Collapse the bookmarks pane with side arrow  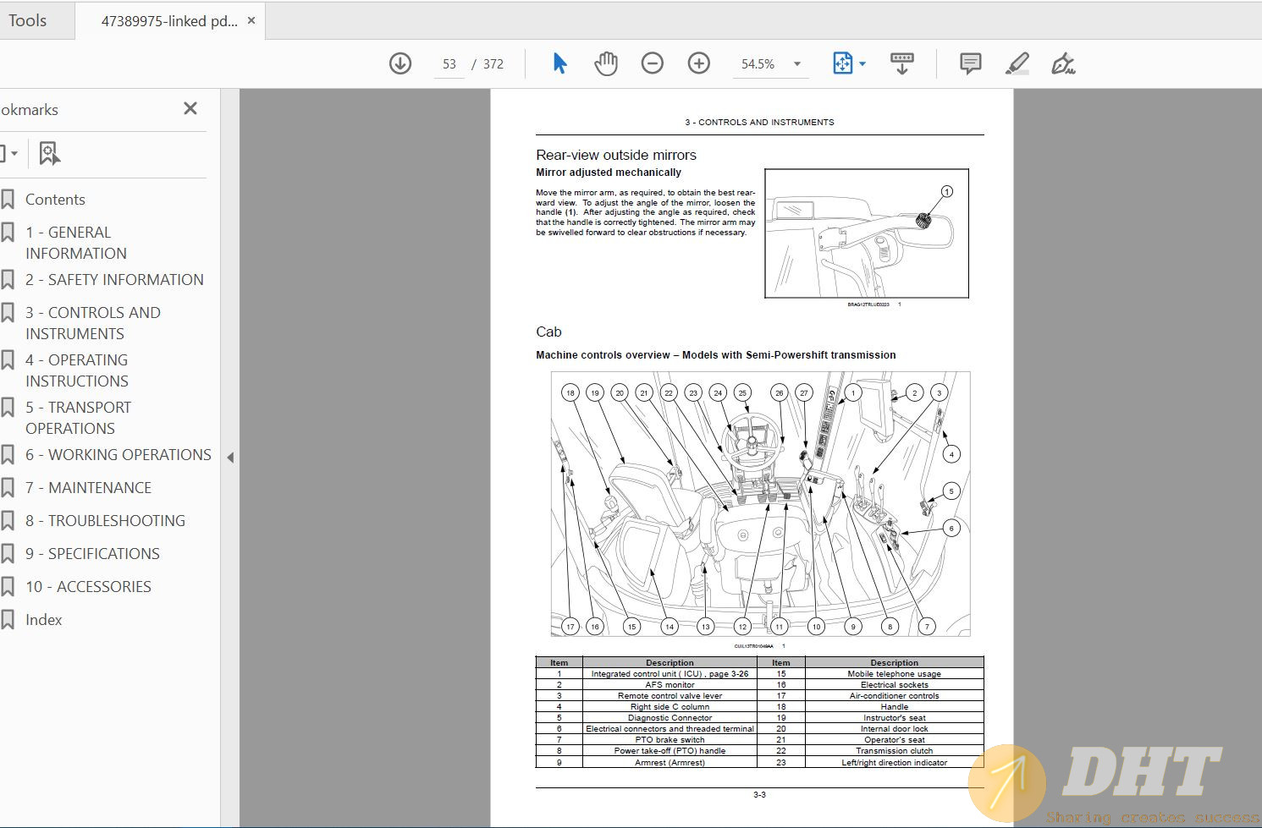pos(230,458)
